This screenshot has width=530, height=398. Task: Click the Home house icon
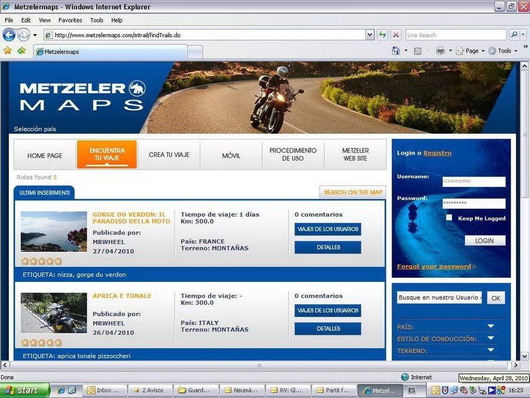pos(396,51)
